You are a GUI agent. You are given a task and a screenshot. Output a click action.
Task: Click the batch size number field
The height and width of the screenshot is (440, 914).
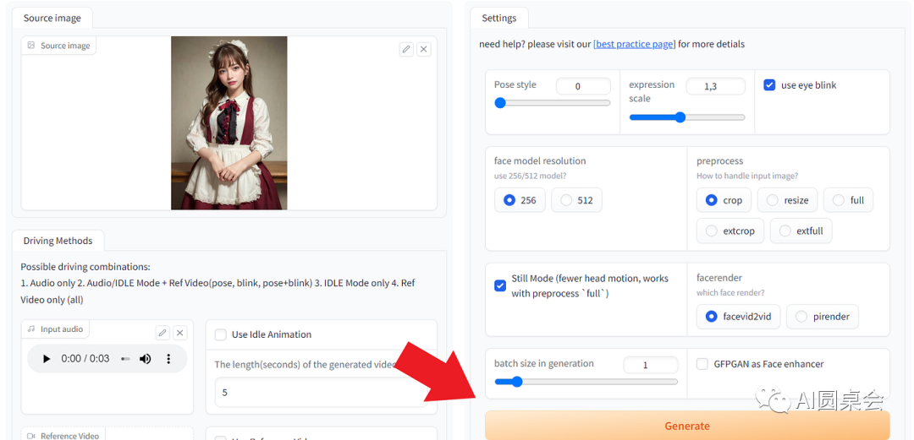pyautogui.click(x=651, y=365)
